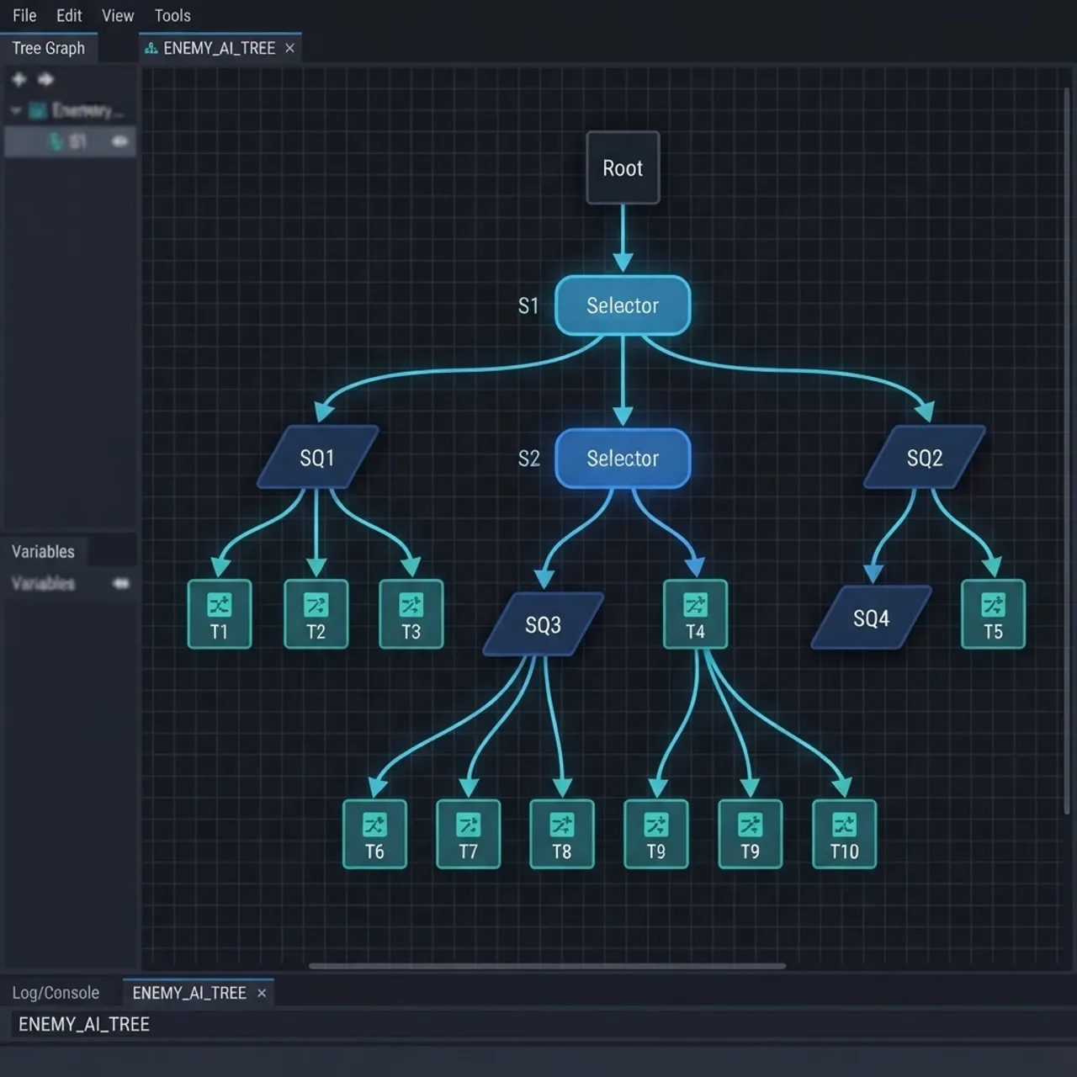This screenshot has height=1077, width=1077.
Task: Select the SQ2 sequence node
Action: pos(924,457)
